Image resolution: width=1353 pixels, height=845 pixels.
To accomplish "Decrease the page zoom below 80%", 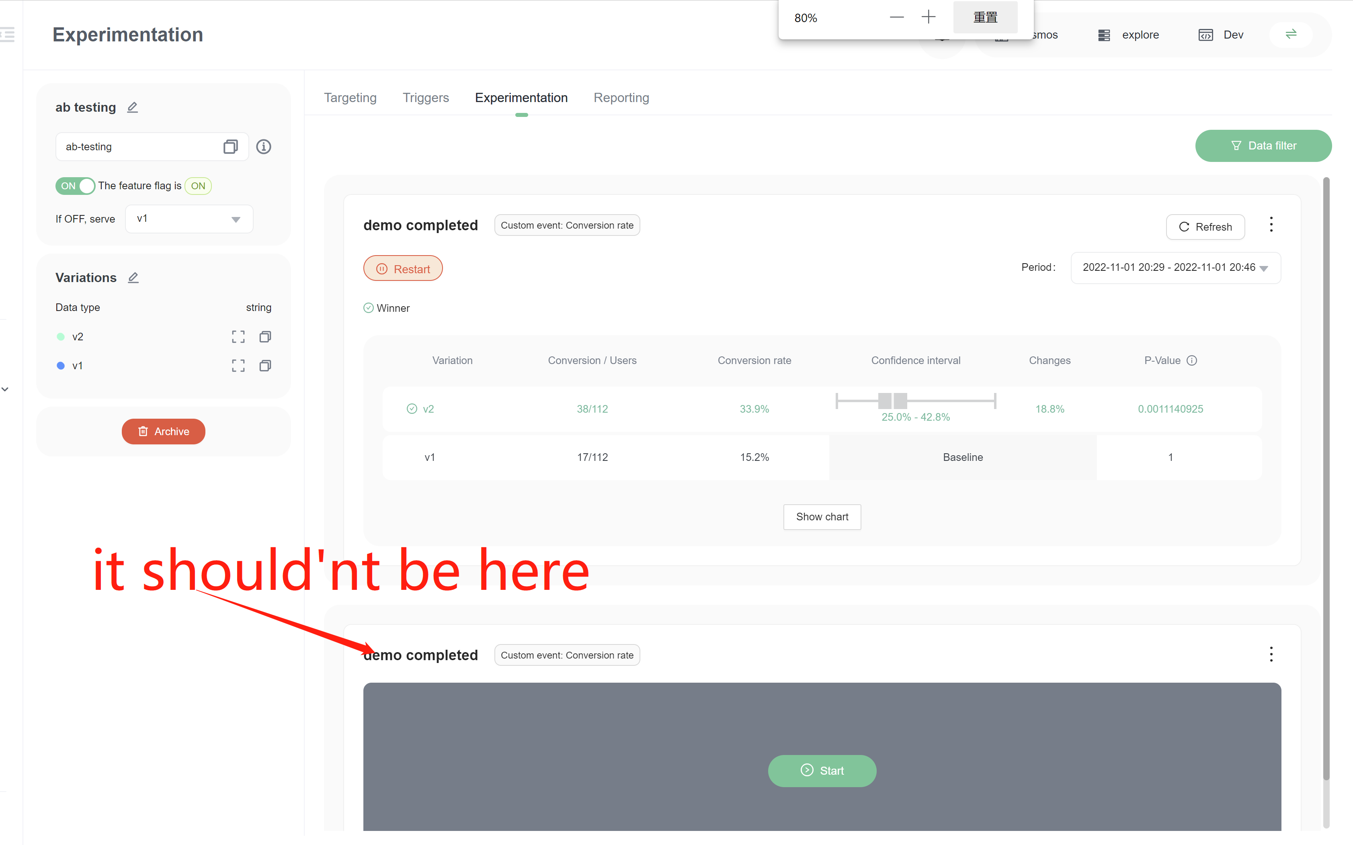I will tap(897, 17).
